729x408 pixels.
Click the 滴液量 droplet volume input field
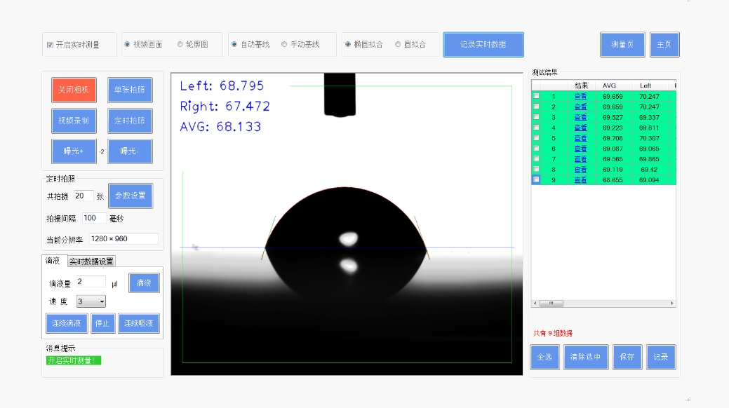(91, 282)
